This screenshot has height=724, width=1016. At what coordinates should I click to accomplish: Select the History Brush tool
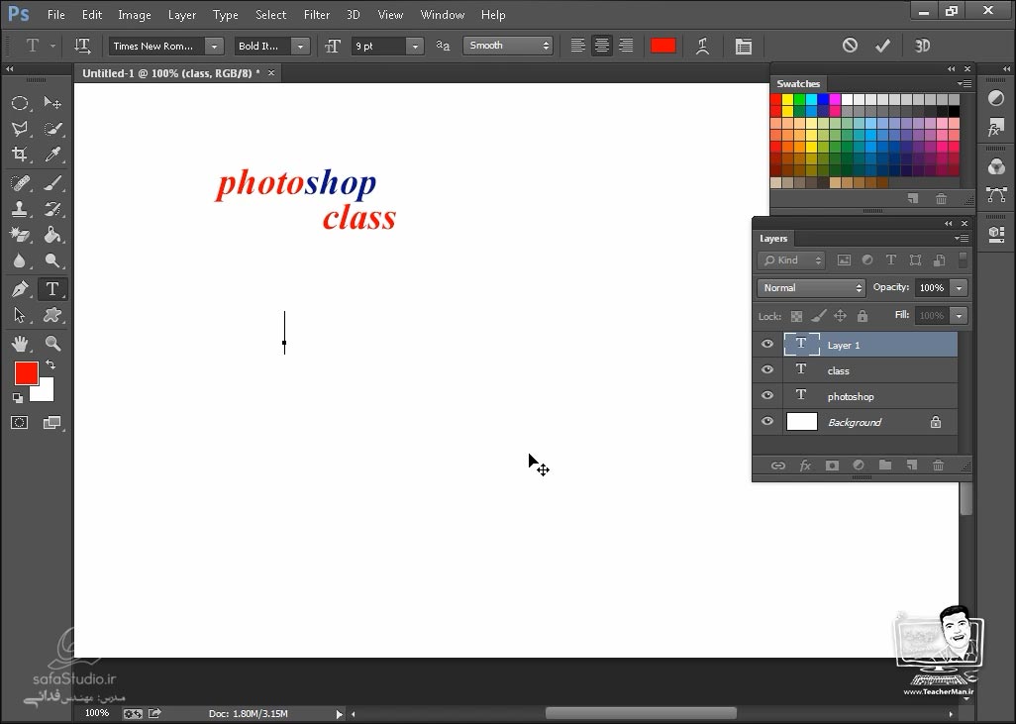pyautogui.click(x=52, y=209)
